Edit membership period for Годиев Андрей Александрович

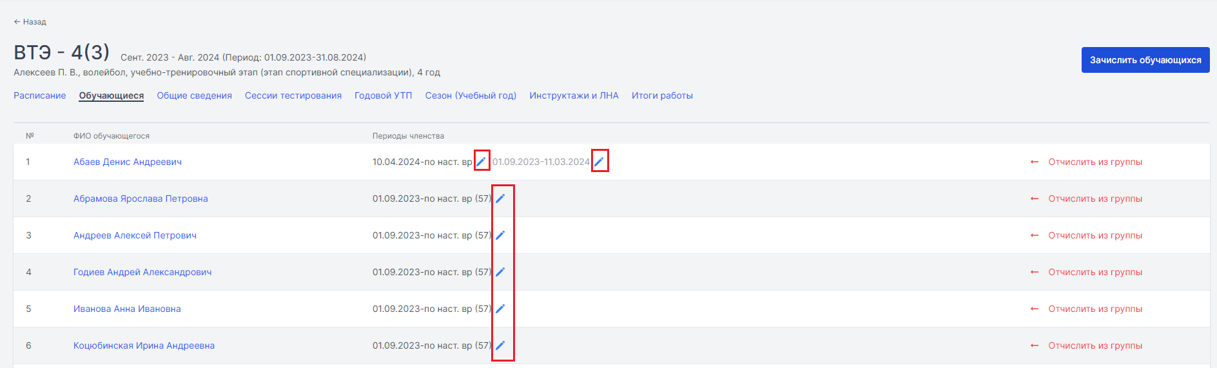pos(500,272)
